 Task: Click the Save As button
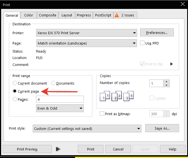(x=162, y=128)
